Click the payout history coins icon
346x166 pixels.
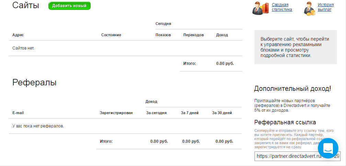coord(309,8)
